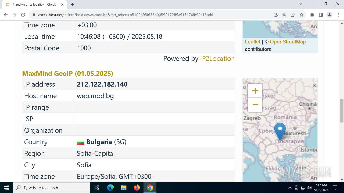Open the taskbar clock and date
This screenshot has width=344, height=193.
pos(321,188)
